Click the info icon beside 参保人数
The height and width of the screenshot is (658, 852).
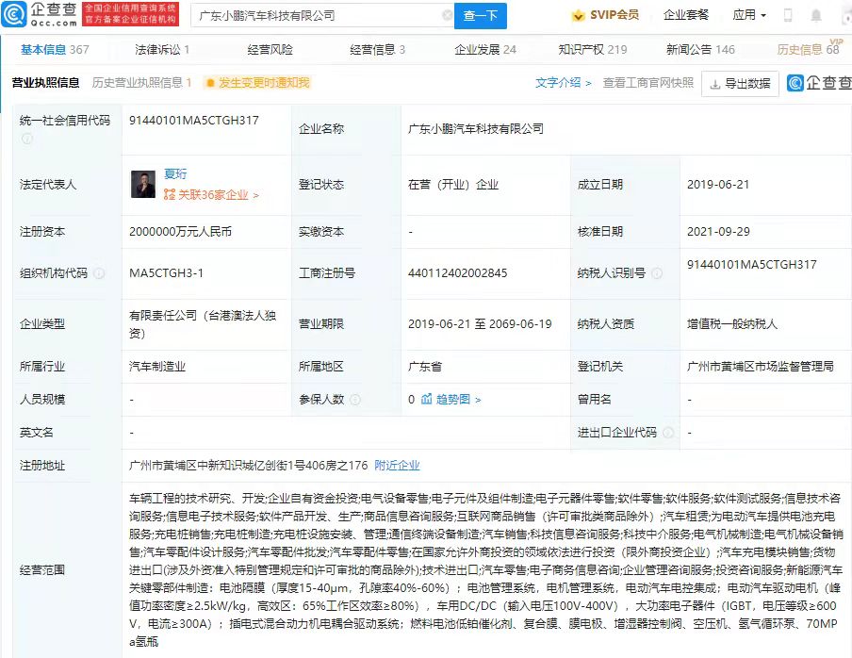pyautogui.click(x=355, y=399)
